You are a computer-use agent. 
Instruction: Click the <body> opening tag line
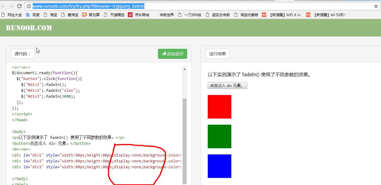(x=19, y=131)
